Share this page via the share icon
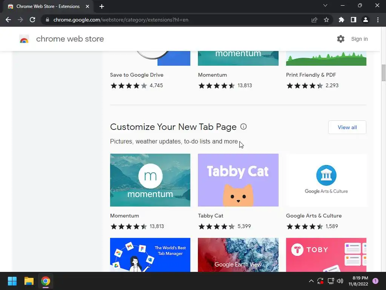386x290 pixels. tap(314, 20)
